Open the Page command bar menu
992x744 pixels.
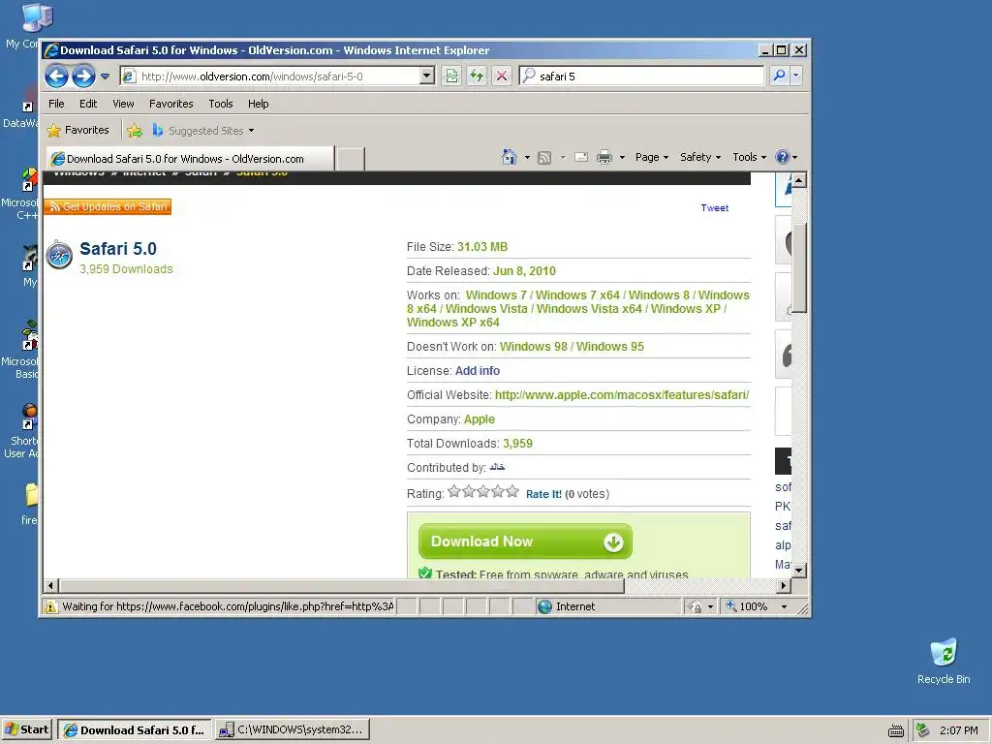[652, 157]
